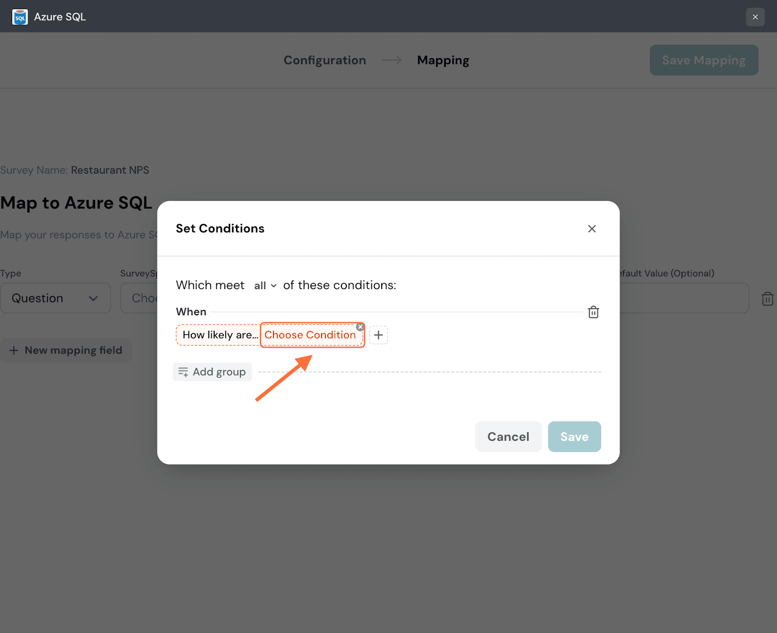Delete the mapping field row
Viewport: 777px width, 633px height.
pos(767,299)
